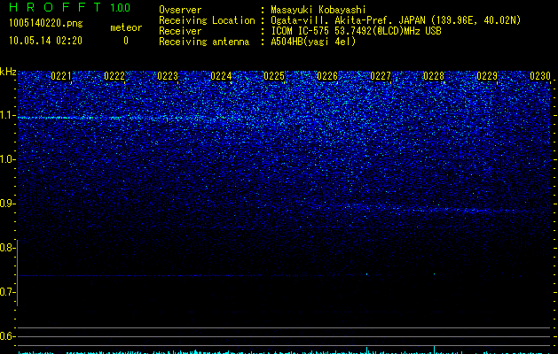Image resolution: width=558 pixels, height=354 pixels.
Task: Click the 0226 time marker
Action: pyautogui.click(x=327, y=76)
